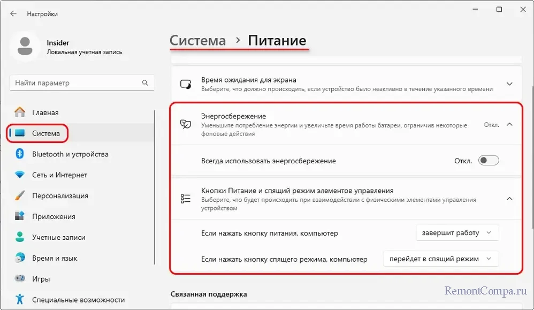Open Специальные возможности accessibility settings
Screen dimensions: 534x310
tap(78, 300)
